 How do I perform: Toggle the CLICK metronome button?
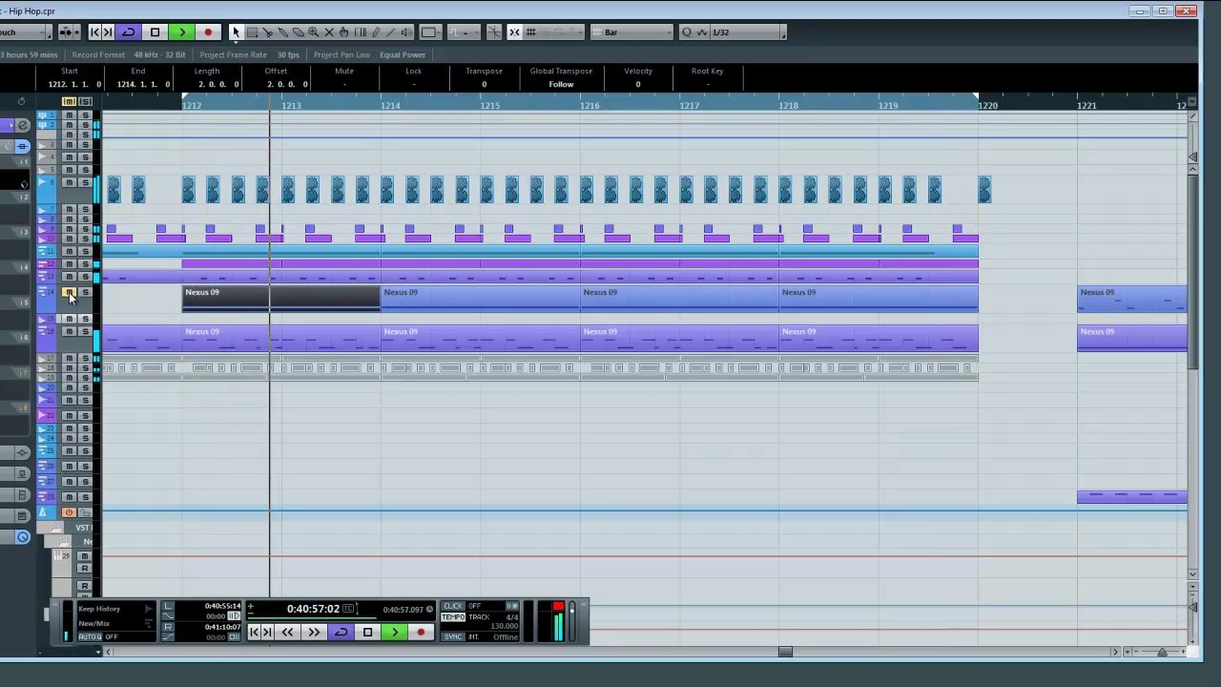pyautogui.click(x=453, y=605)
